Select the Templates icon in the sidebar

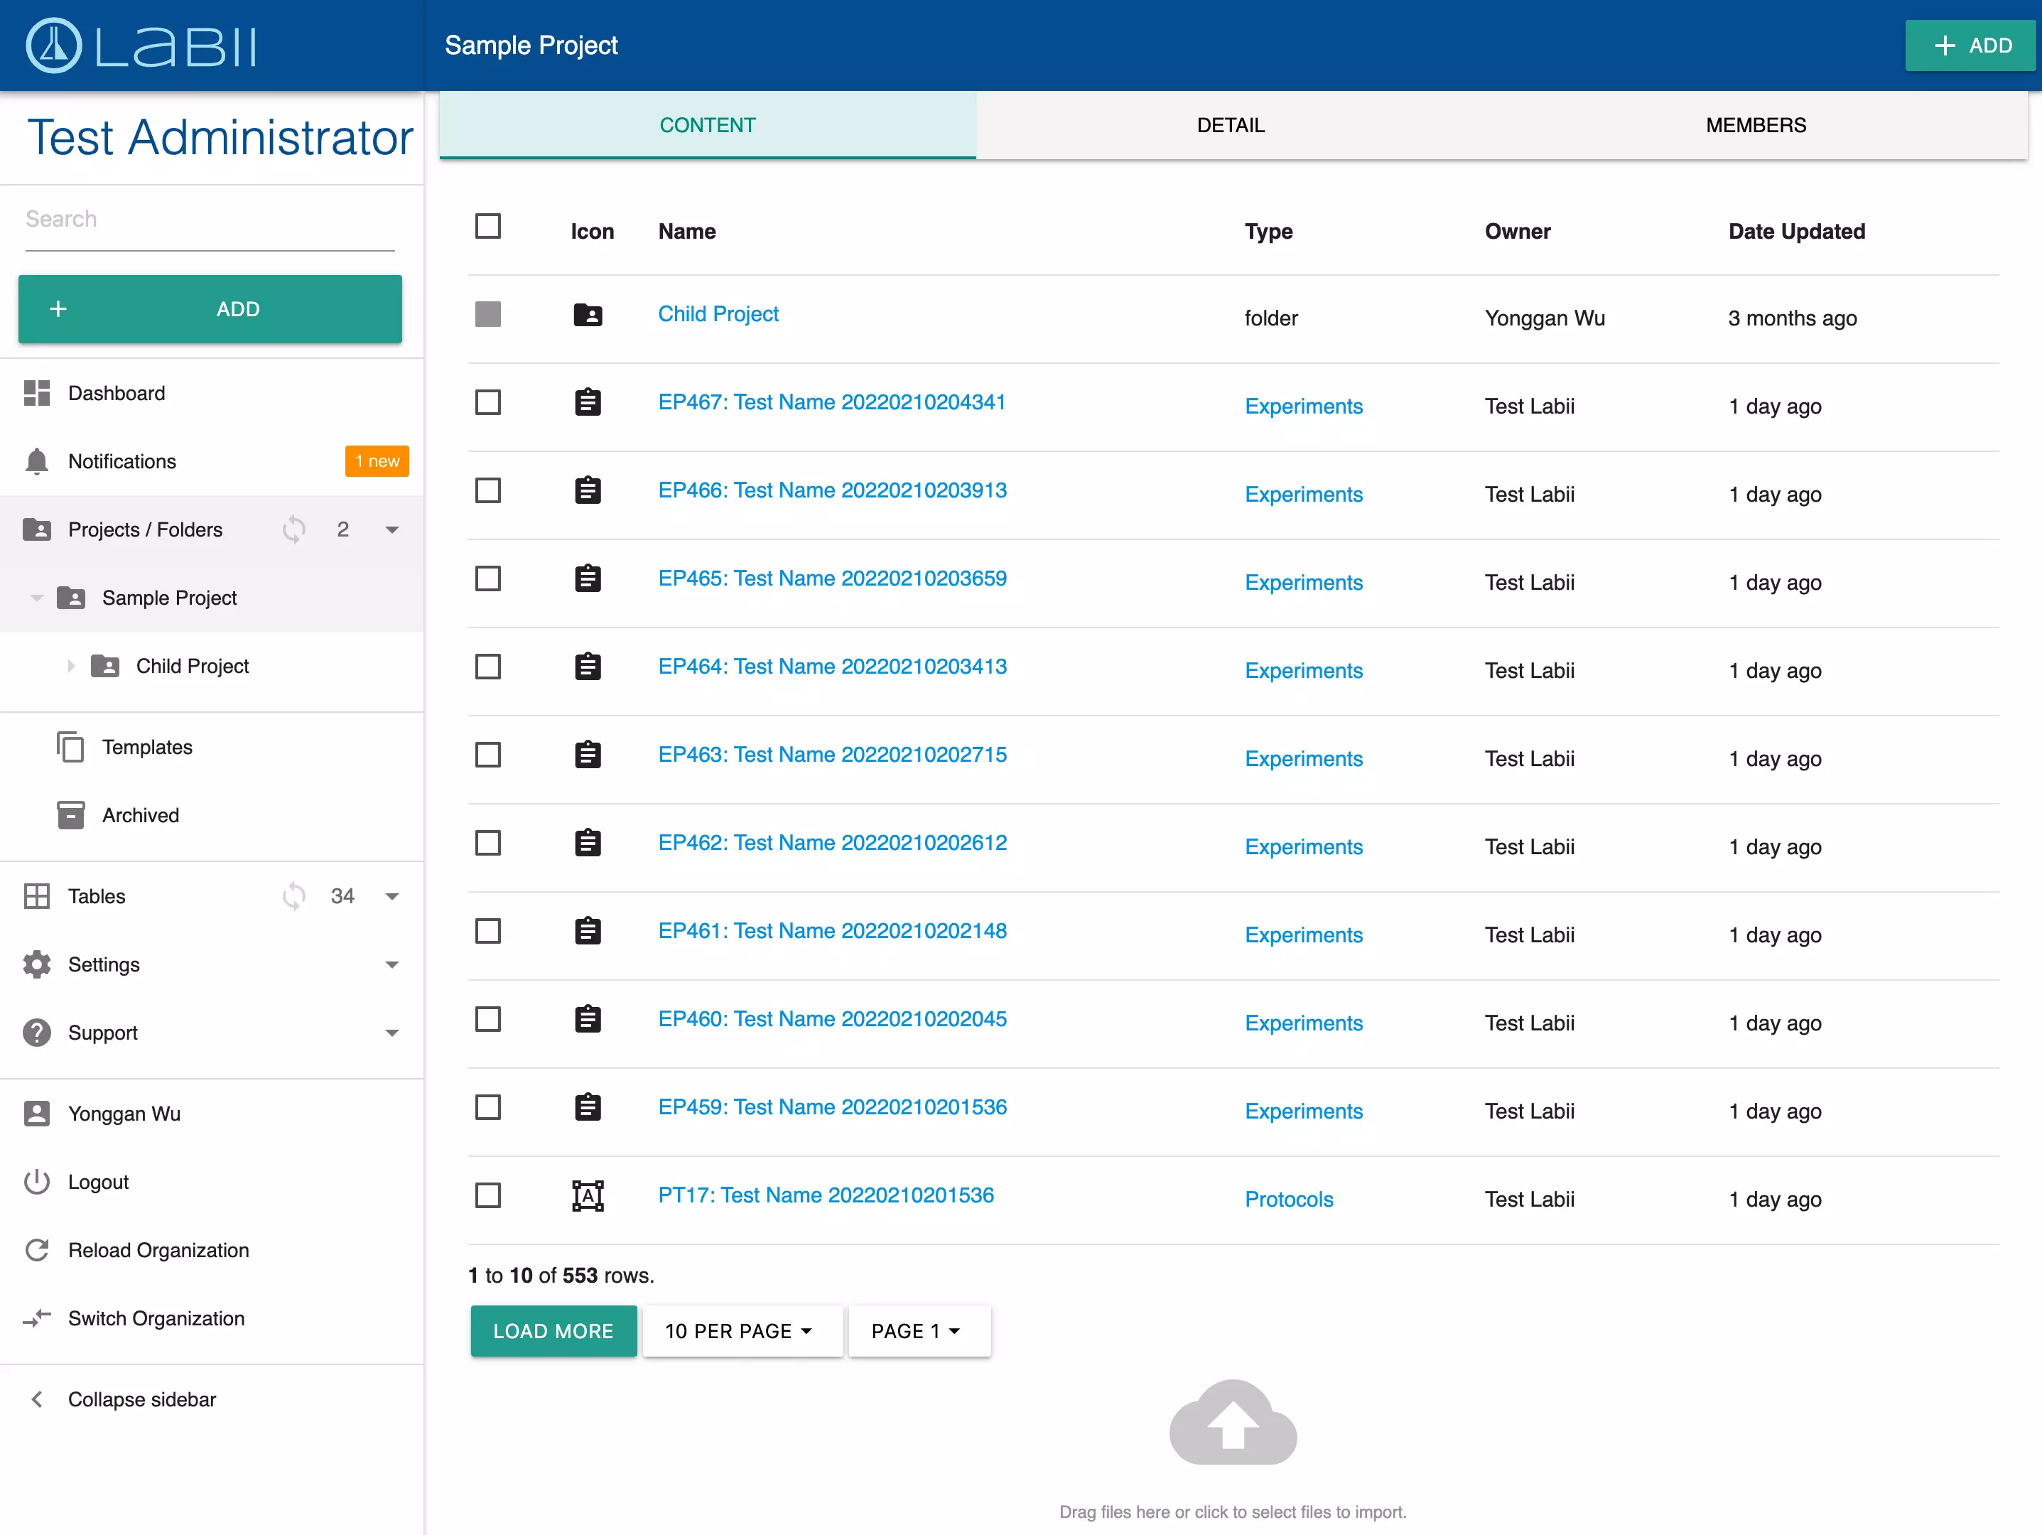pos(70,746)
